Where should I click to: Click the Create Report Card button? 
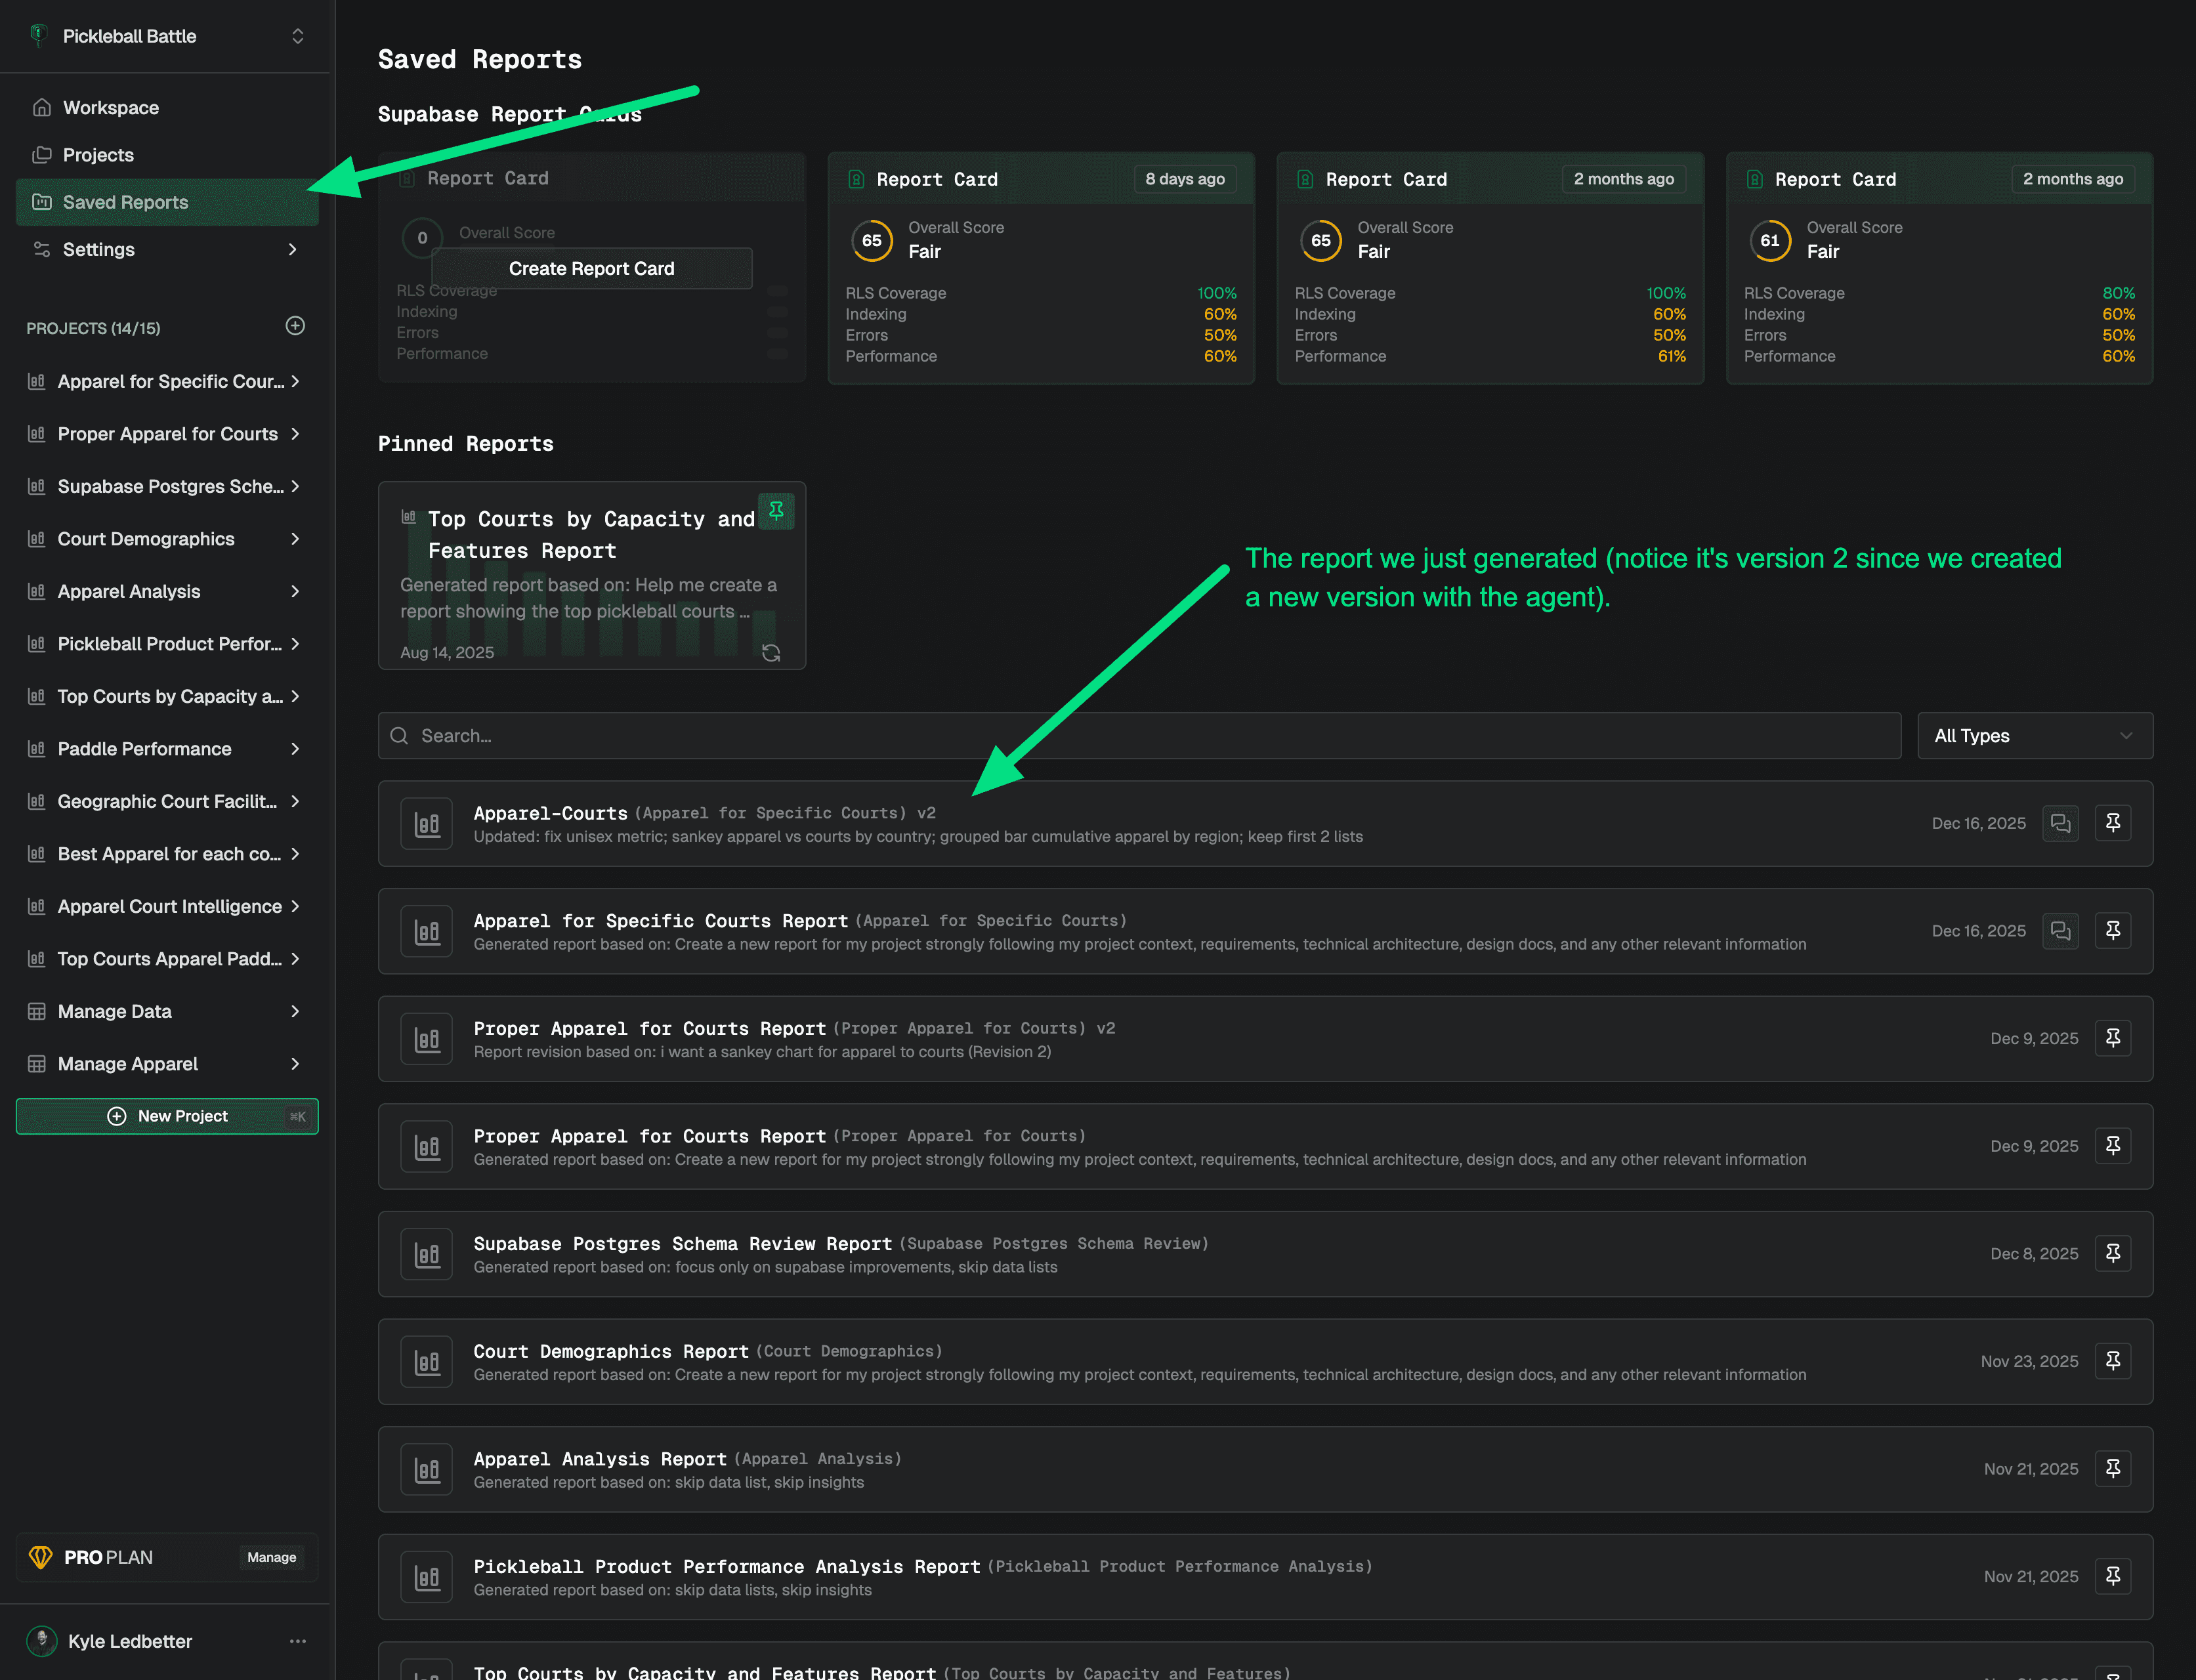591,268
